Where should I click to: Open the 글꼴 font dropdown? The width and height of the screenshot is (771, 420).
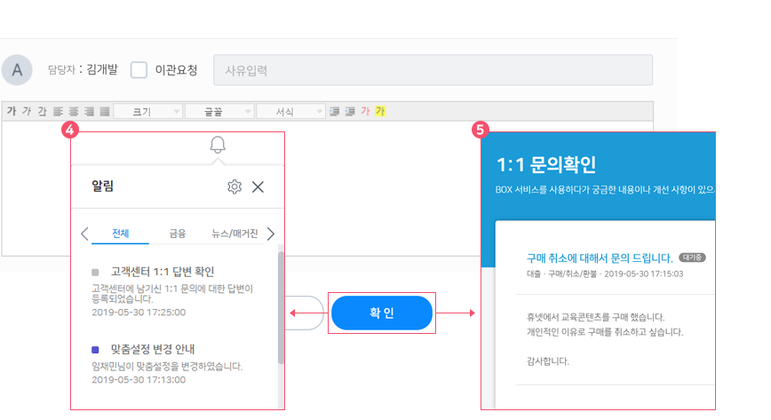pyautogui.click(x=219, y=112)
